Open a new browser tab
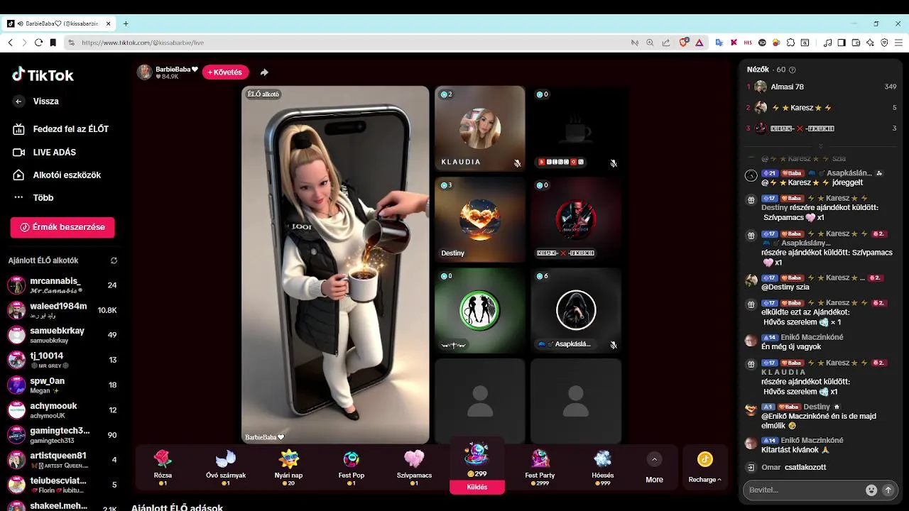This screenshot has height=511, width=909. [x=126, y=23]
